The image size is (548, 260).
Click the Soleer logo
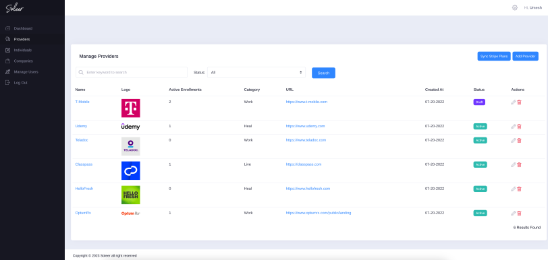pyautogui.click(x=15, y=8)
